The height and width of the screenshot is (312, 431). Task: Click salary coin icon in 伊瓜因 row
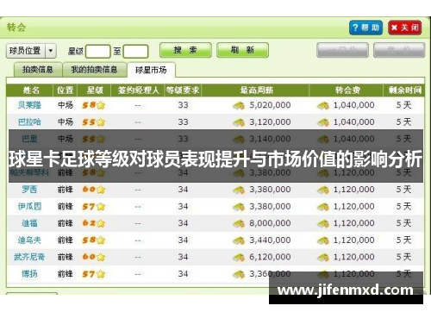coord(239,207)
